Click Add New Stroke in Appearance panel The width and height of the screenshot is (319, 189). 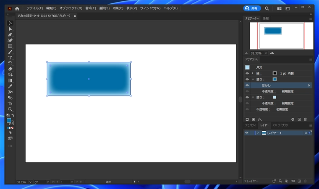[247, 119]
